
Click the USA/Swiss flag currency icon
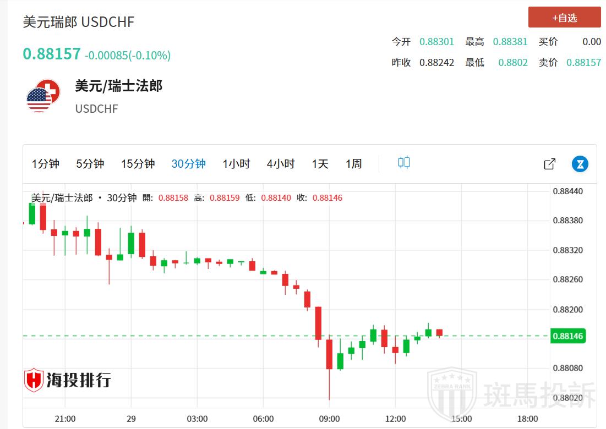(x=42, y=96)
